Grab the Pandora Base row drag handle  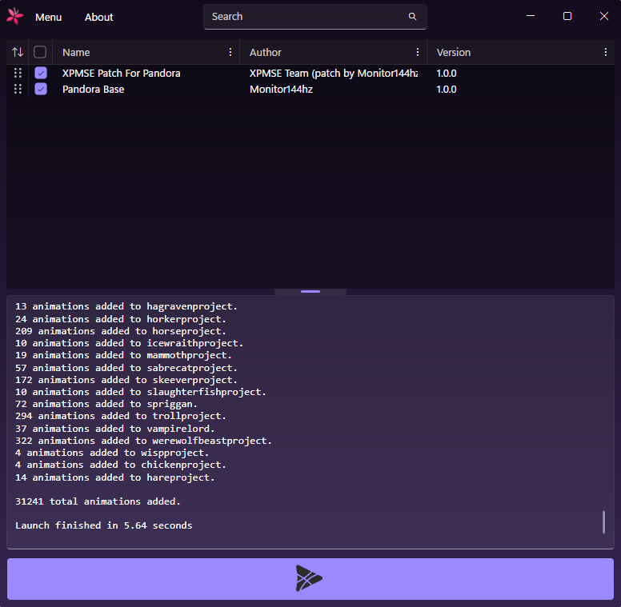(18, 89)
